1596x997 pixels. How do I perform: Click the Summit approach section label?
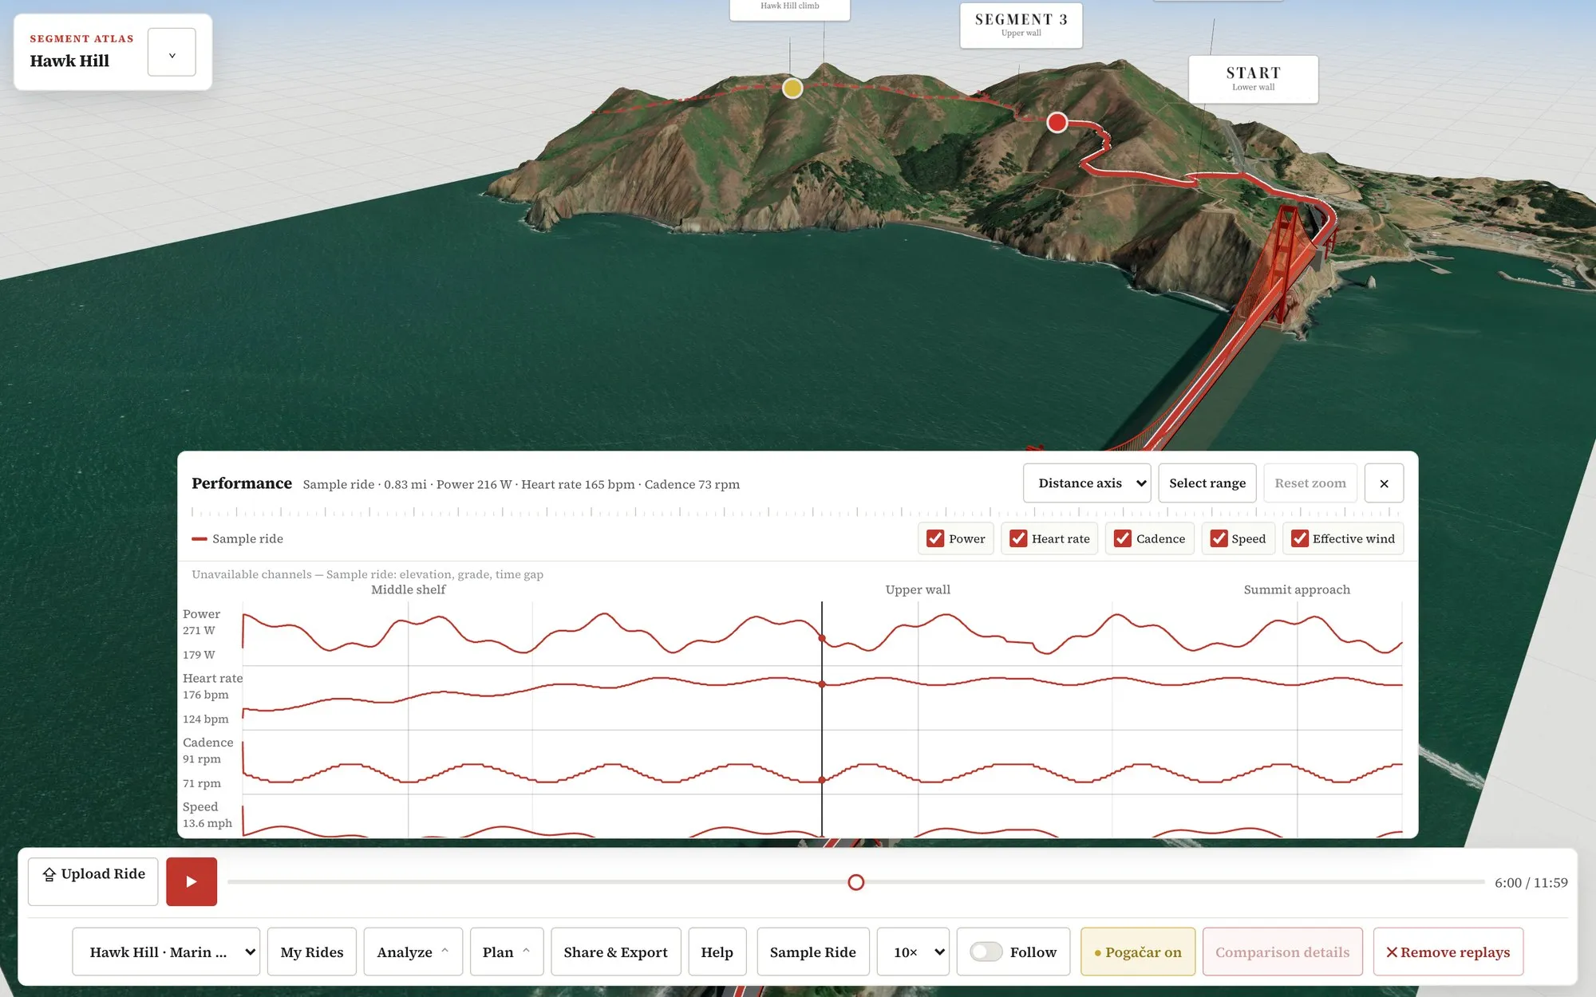point(1297,589)
